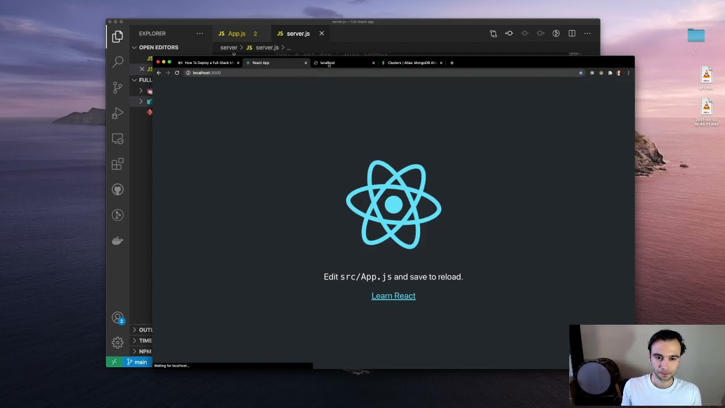Image resolution: width=725 pixels, height=408 pixels.
Task: Click the spinning React logo
Action: click(x=394, y=205)
